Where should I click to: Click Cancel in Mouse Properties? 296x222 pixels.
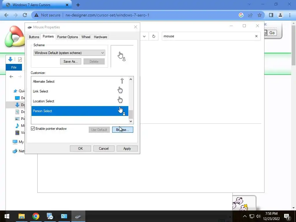[x=104, y=149]
